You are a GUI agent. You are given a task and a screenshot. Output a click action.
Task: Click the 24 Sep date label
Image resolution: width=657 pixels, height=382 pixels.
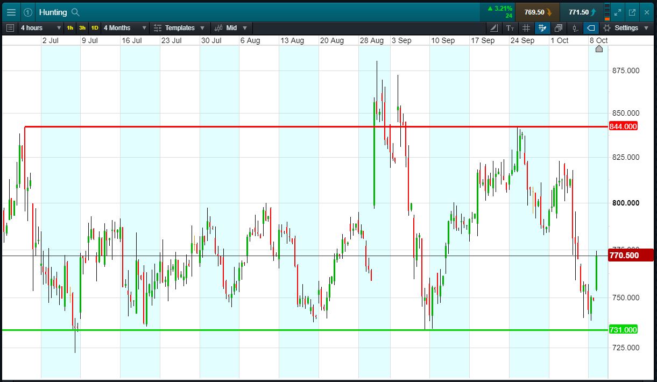522,40
